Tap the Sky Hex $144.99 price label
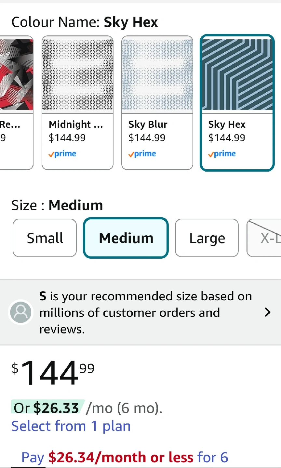 click(227, 138)
